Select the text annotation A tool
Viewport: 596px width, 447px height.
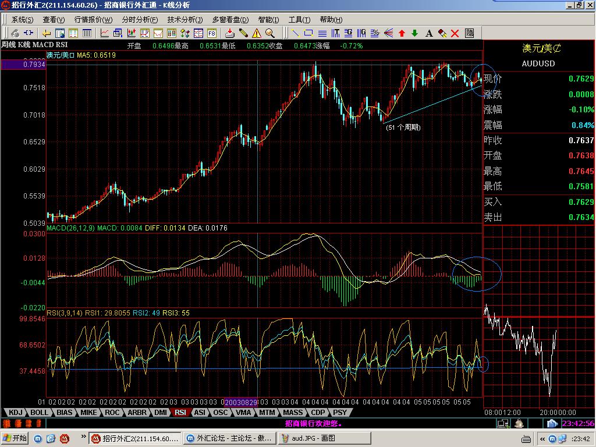(x=429, y=33)
